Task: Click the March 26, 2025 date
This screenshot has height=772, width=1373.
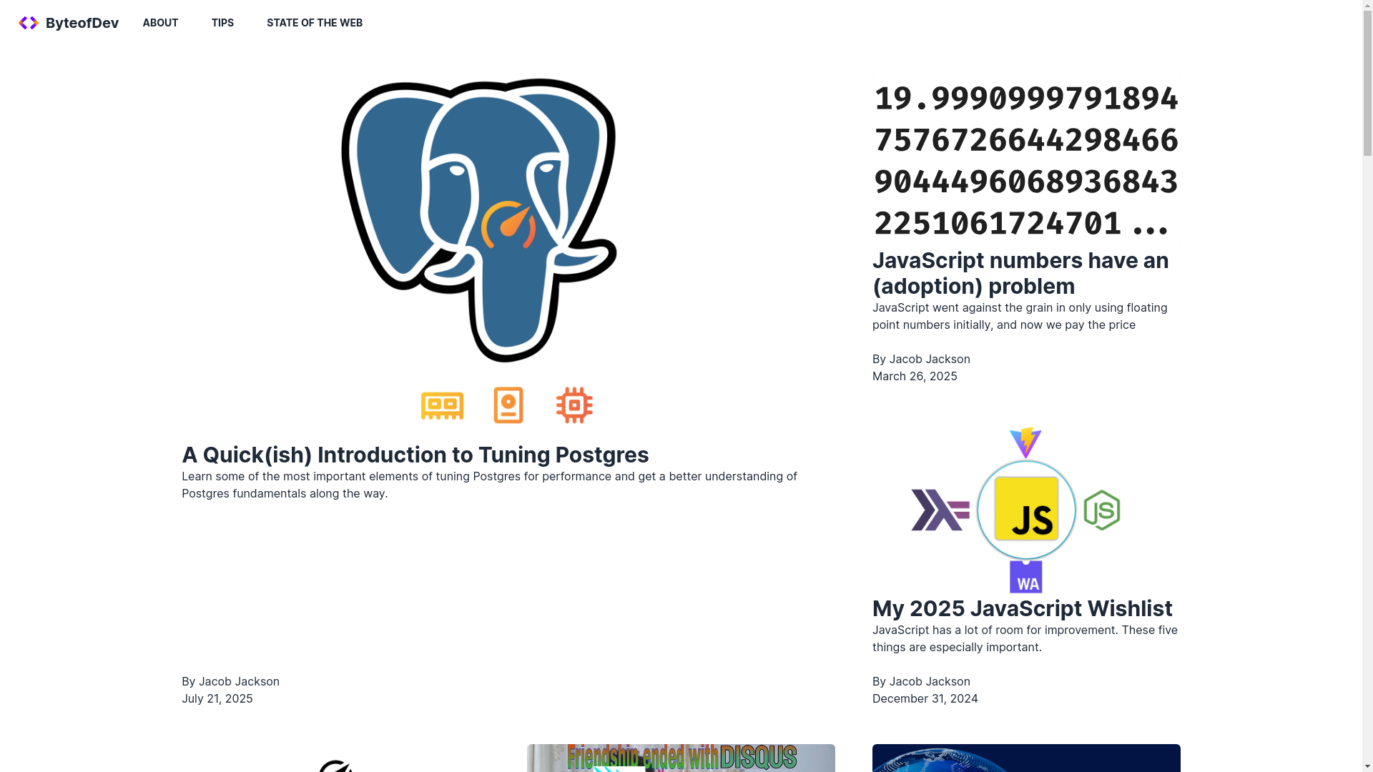Action: [x=915, y=376]
